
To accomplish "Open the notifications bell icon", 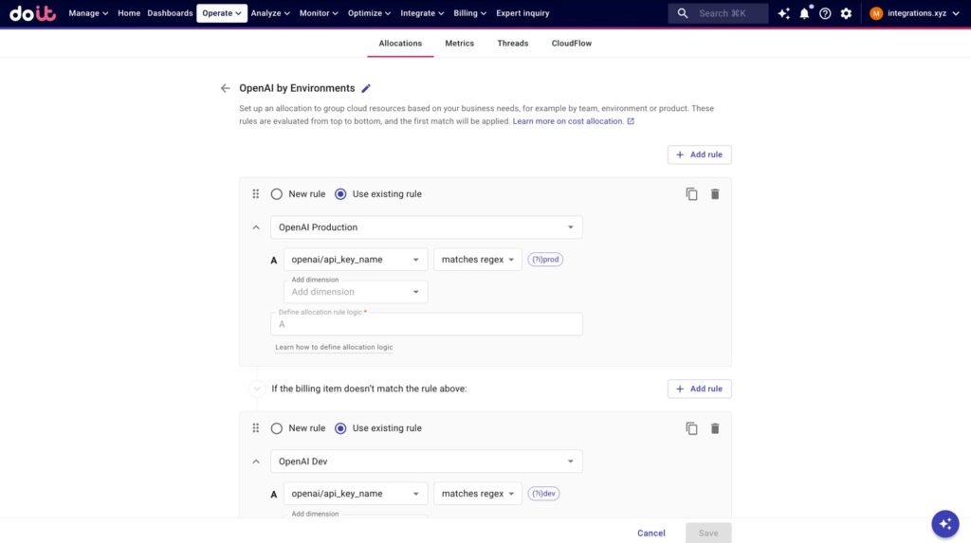I will pyautogui.click(x=804, y=13).
